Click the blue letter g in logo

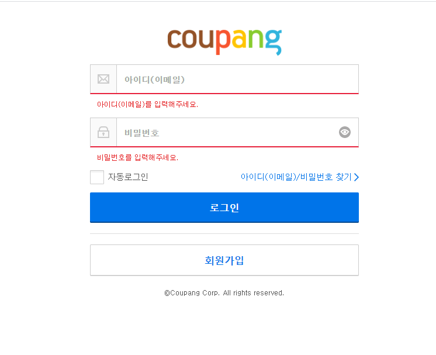[x=274, y=42]
